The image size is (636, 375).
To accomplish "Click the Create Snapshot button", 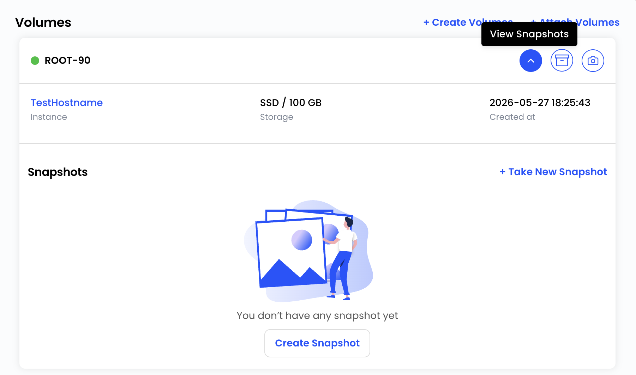I will tap(317, 343).
